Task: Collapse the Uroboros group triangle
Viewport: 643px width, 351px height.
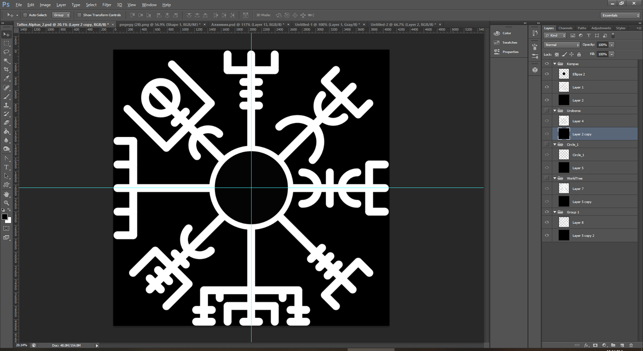Action: 555,110
